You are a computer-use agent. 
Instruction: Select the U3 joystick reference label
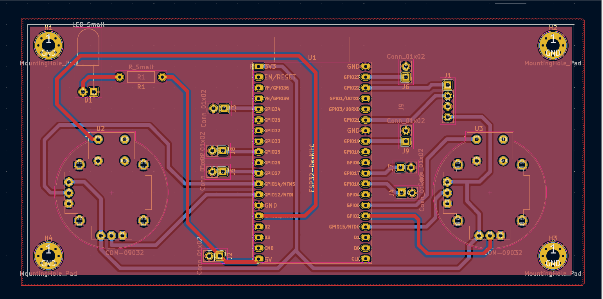(x=479, y=129)
